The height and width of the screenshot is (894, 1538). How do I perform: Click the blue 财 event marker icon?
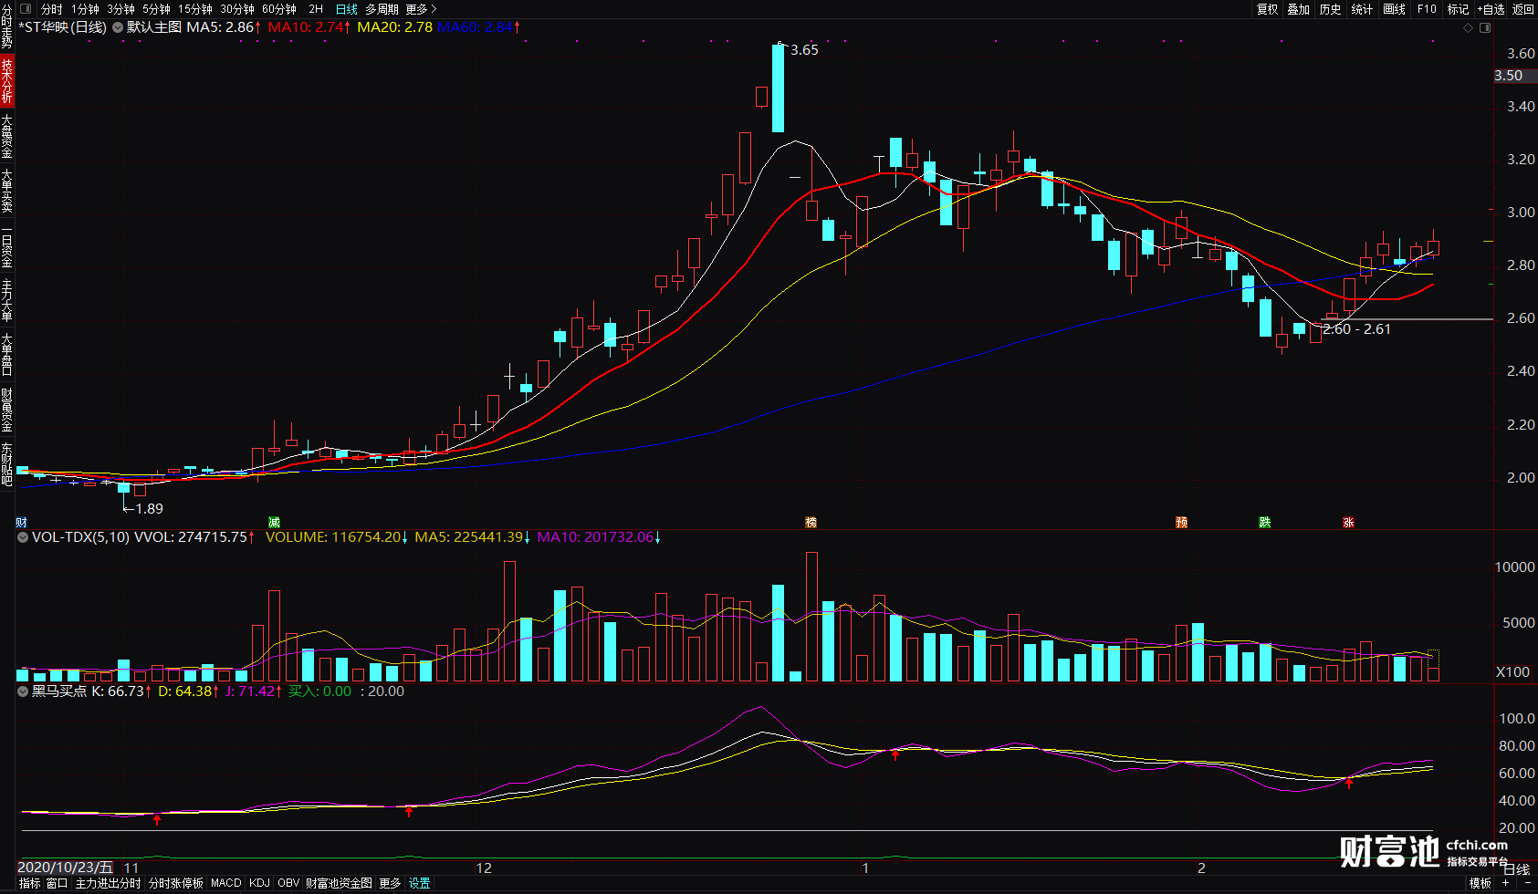21,523
